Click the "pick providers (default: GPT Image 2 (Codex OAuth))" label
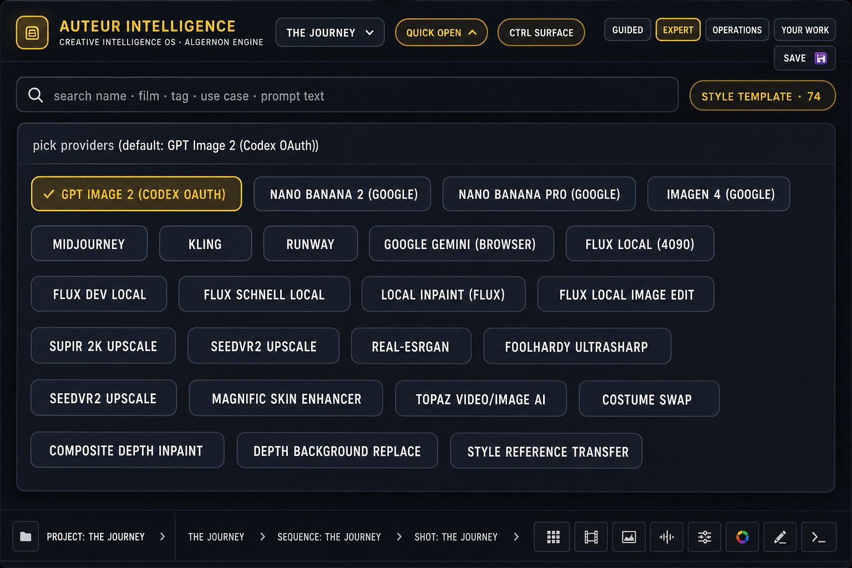This screenshot has height=568, width=852. [175, 145]
